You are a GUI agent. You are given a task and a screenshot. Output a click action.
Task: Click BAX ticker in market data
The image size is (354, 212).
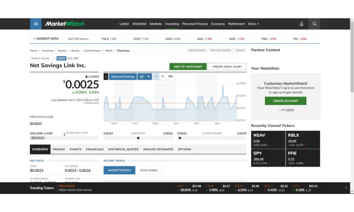pos(205,39)
